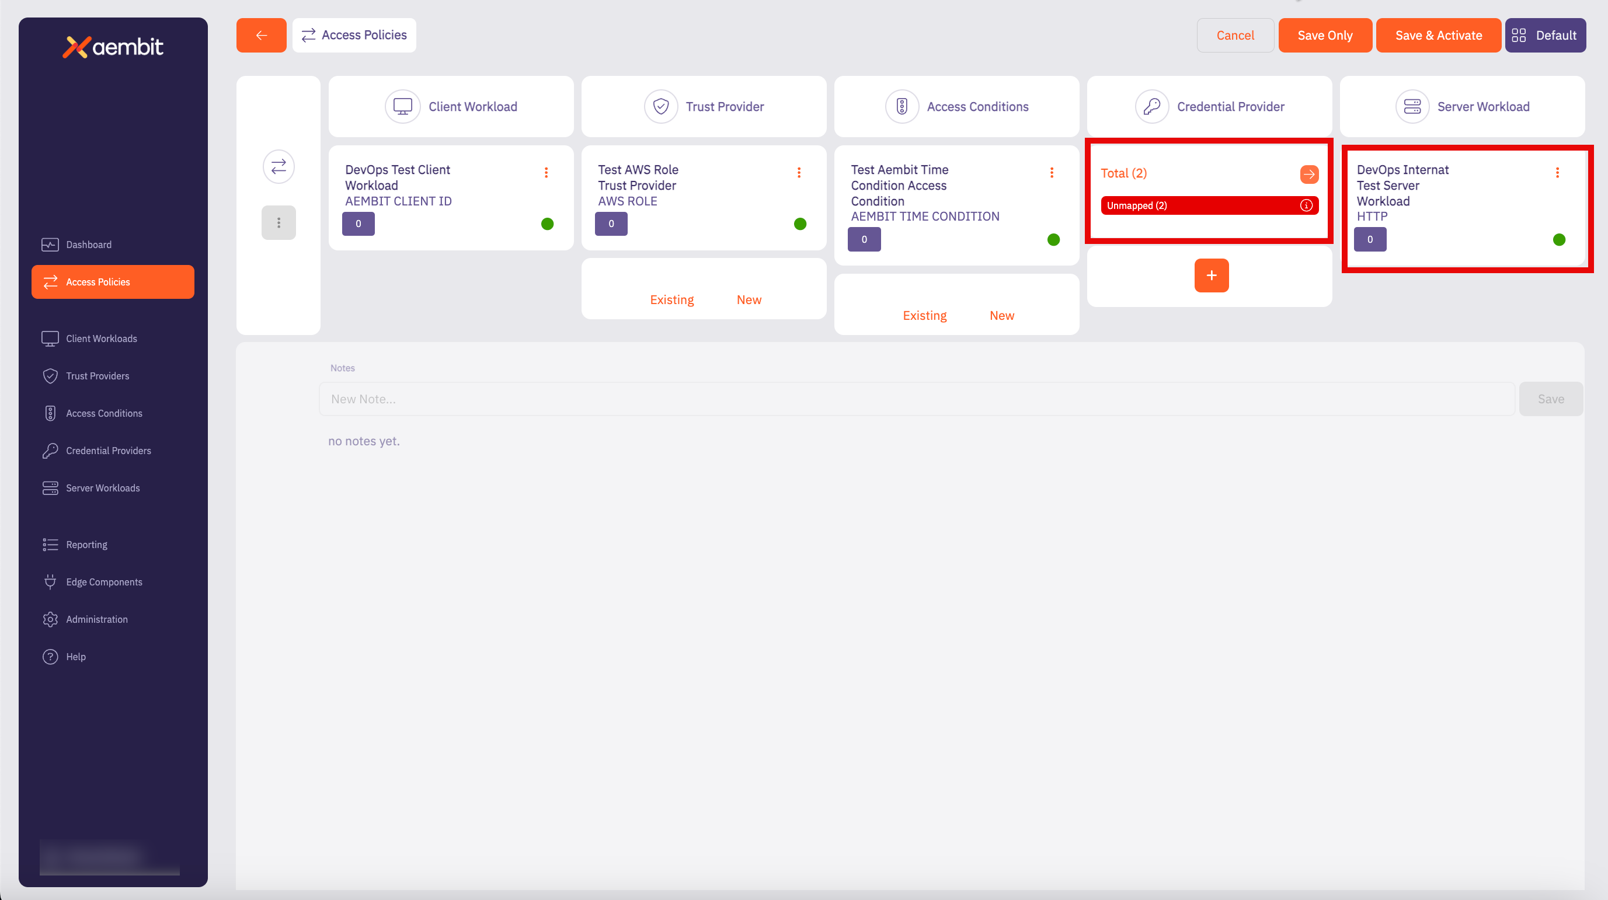Click the Credential Providers key icon in sidebar

pos(50,451)
